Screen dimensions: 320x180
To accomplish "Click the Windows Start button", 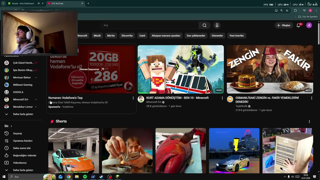I will pos(4,177).
